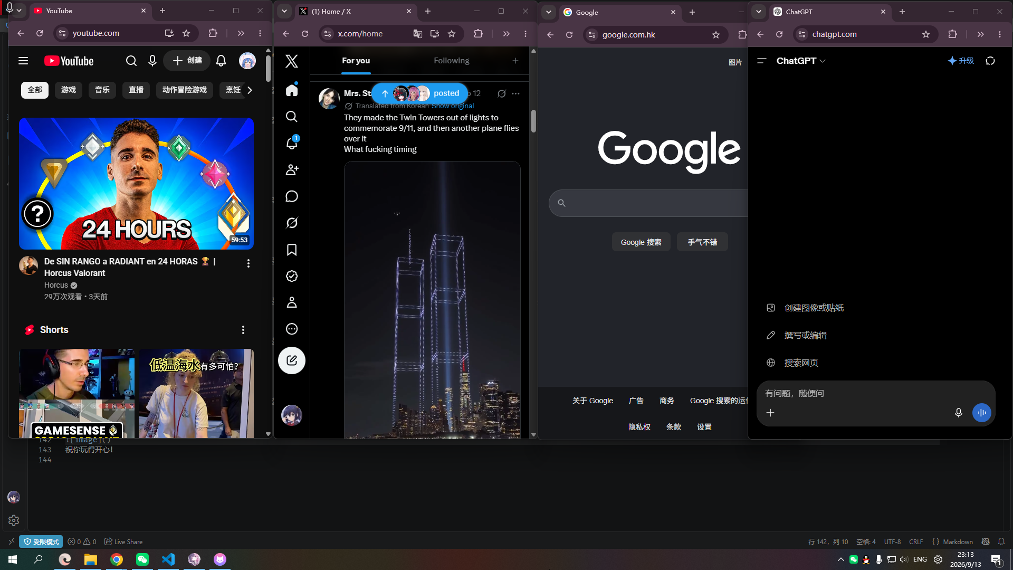Viewport: 1013px width, 570px height.
Task: Click Live Share in status bar
Action: coord(123,541)
